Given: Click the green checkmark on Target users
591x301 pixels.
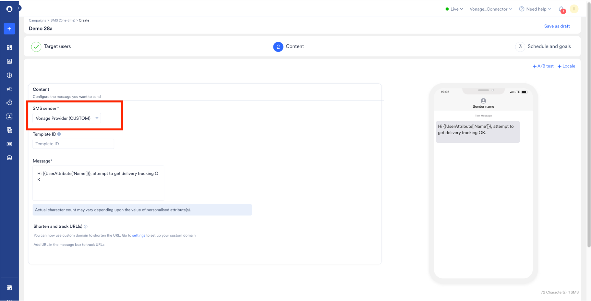Looking at the screenshot, I should click(x=36, y=47).
